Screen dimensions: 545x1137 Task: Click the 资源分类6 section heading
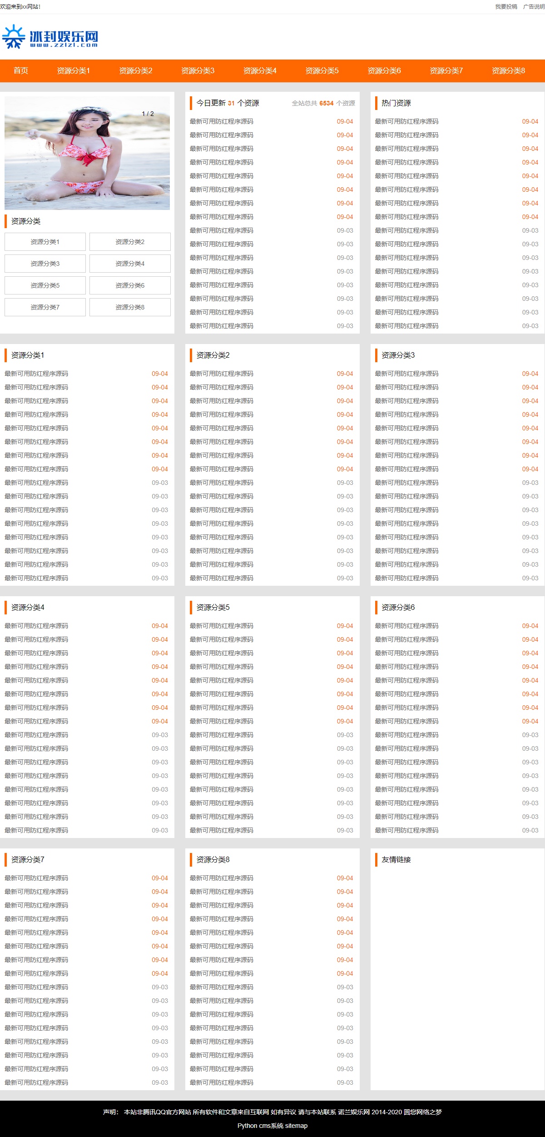click(x=398, y=608)
